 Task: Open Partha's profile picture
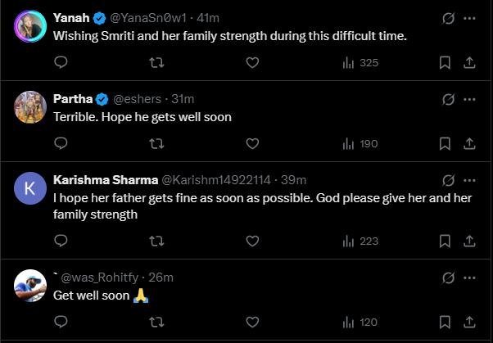tap(30, 107)
